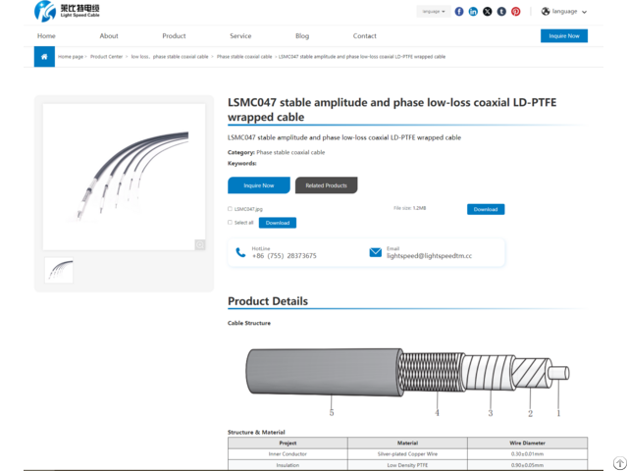Image resolution: width=628 pixels, height=471 pixels.
Task: Open the Service menu item
Action: tap(240, 36)
